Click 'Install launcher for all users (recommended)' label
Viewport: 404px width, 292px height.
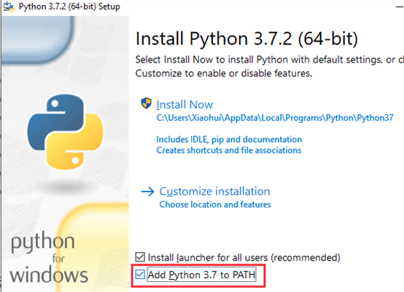click(x=244, y=258)
